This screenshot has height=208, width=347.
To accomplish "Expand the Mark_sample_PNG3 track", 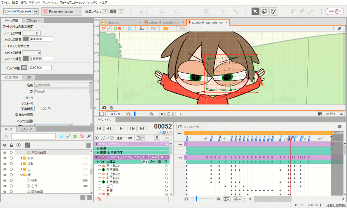I will coord(96,144).
